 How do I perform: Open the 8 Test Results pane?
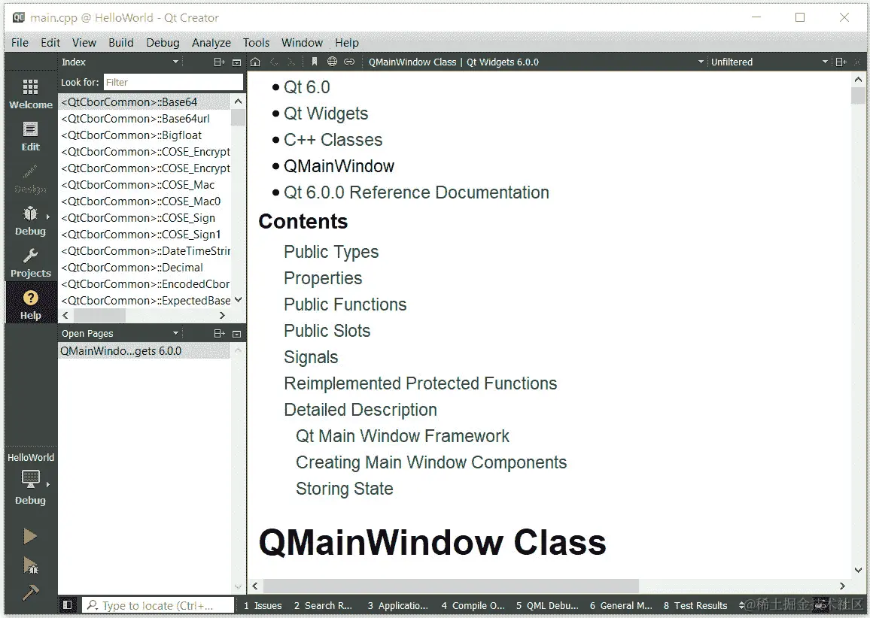tap(695, 605)
